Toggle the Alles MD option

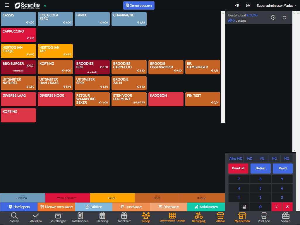[236, 158]
